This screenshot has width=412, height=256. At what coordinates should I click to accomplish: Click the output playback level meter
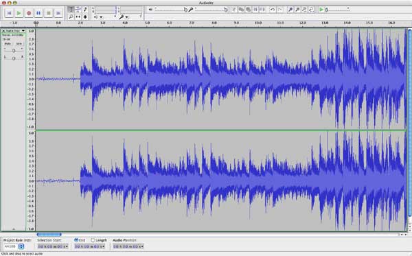105,10
